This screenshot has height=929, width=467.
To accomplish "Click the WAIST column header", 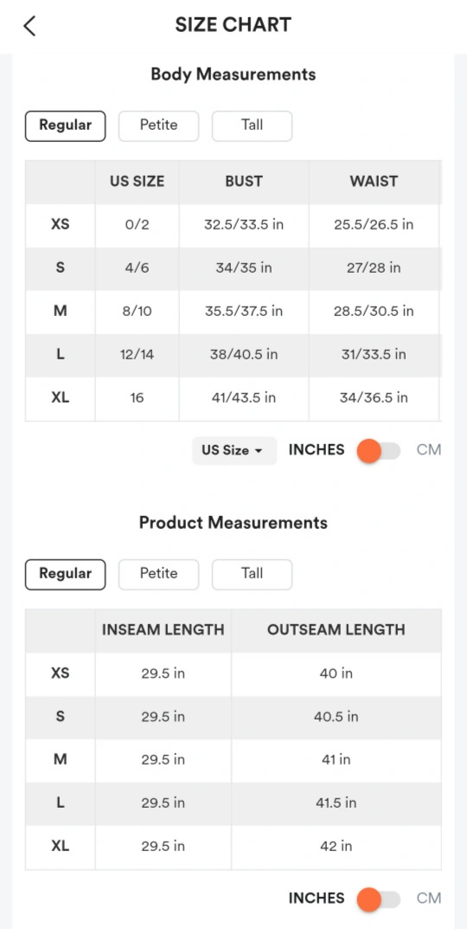I will (374, 182).
